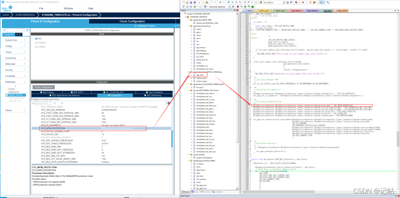Open the Software Packs dropdown
This screenshot has width=400, height=198.
146,26
